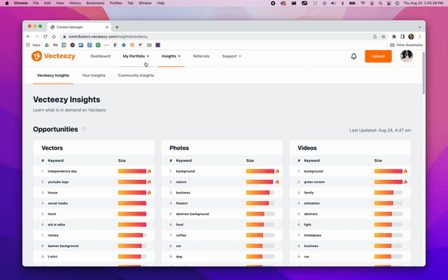Image resolution: width=448 pixels, height=280 pixels.
Task: Open the Other Bookmarks folder
Action: 406,45
